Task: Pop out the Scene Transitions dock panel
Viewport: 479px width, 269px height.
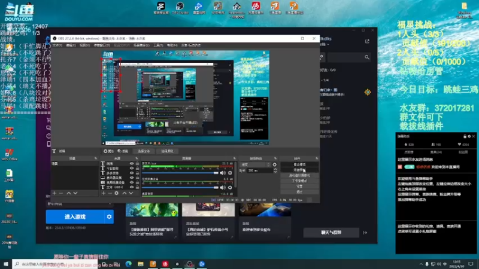Action: pos(275,158)
